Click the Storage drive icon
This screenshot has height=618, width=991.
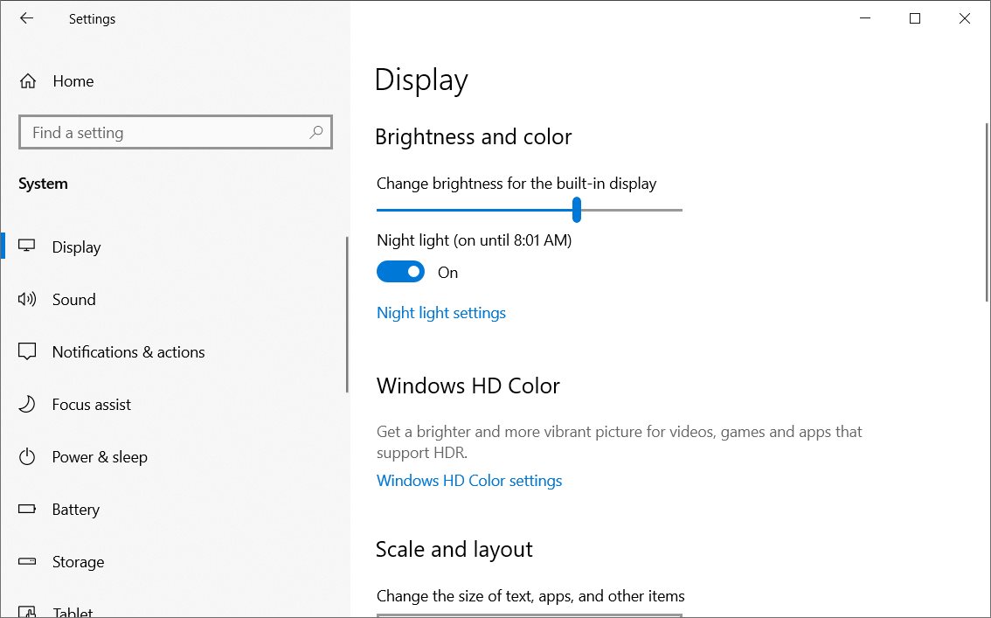(x=26, y=561)
